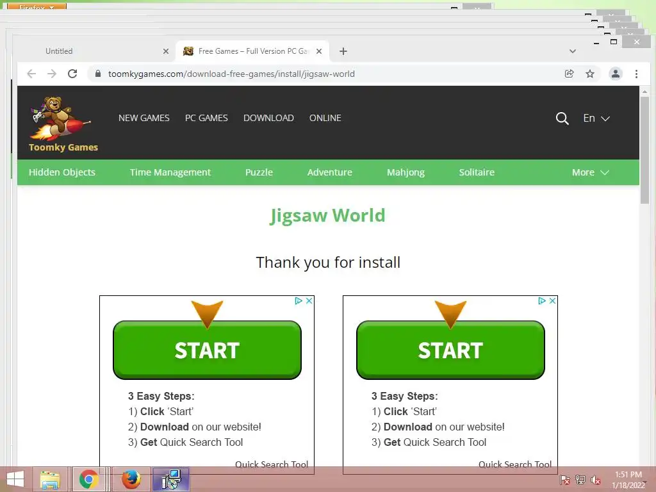Viewport: 656px width, 492px height.
Task: Click 'Quick Search Tool' label in left ad
Action: point(272,464)
